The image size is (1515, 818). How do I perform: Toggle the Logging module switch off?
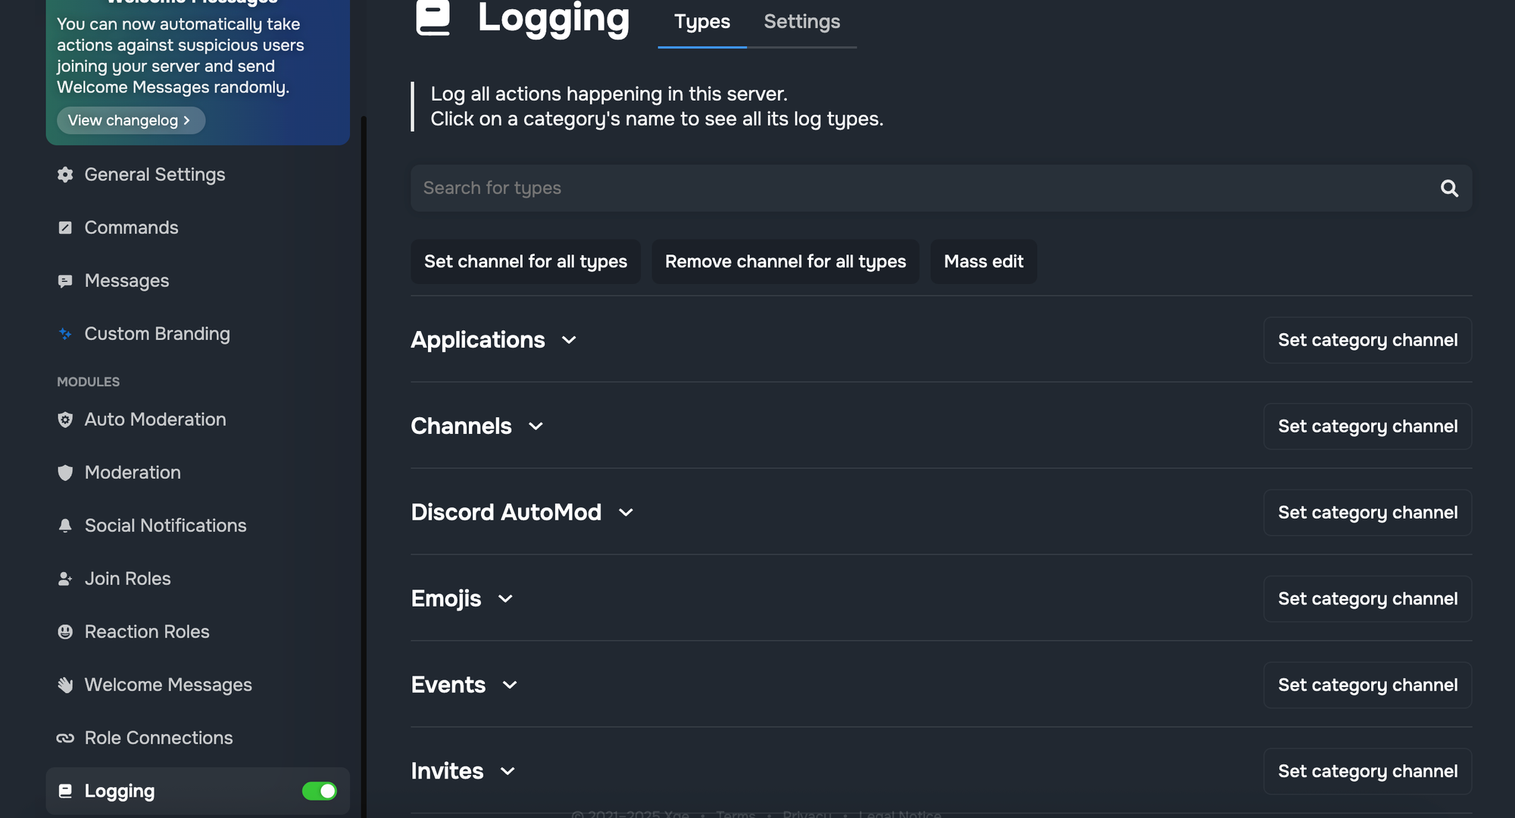pos(319,791)
